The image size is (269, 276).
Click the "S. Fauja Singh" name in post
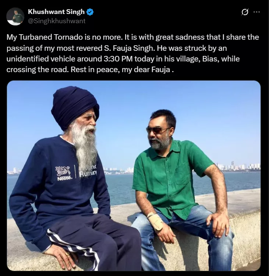[129, 48]
